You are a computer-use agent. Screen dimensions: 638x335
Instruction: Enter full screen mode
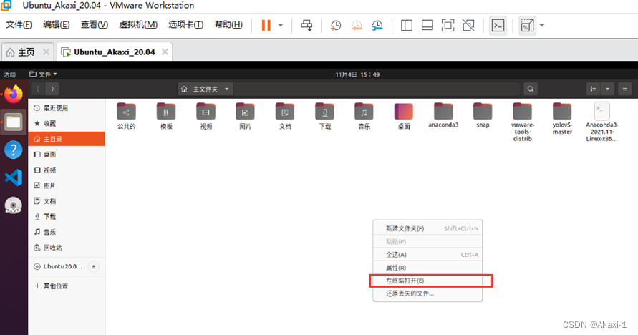coord(448,25)
